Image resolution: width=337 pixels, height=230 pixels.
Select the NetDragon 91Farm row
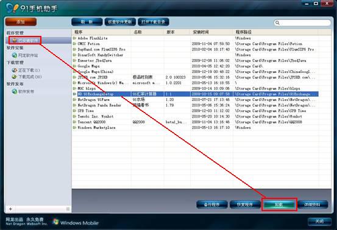(196, 100)
